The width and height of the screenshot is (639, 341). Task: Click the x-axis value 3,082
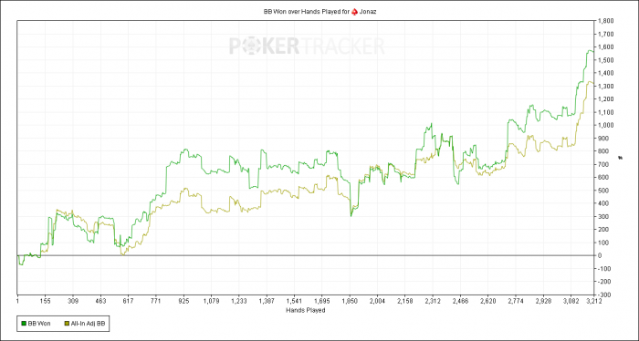tap(571, 302)
